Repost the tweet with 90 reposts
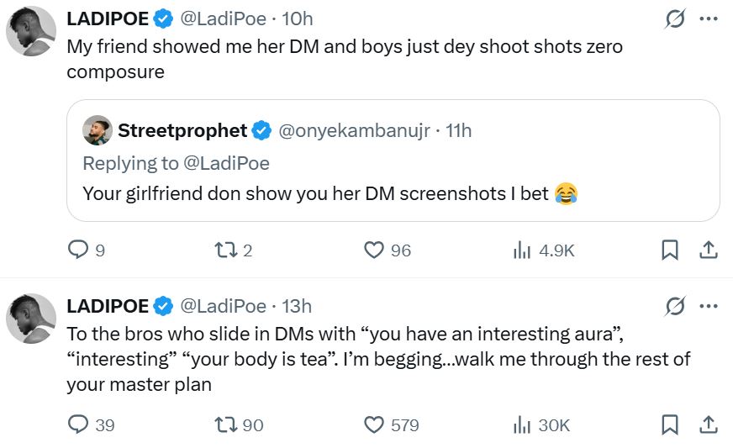Image resolution: width=733 pixels, height=448 pixels. 225,425
